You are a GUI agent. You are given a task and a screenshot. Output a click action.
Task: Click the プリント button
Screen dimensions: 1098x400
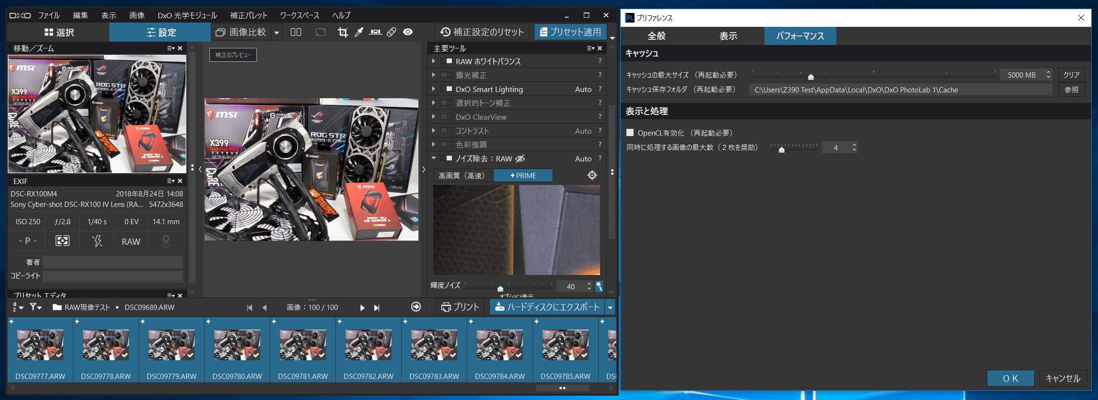tap(461, 307)
